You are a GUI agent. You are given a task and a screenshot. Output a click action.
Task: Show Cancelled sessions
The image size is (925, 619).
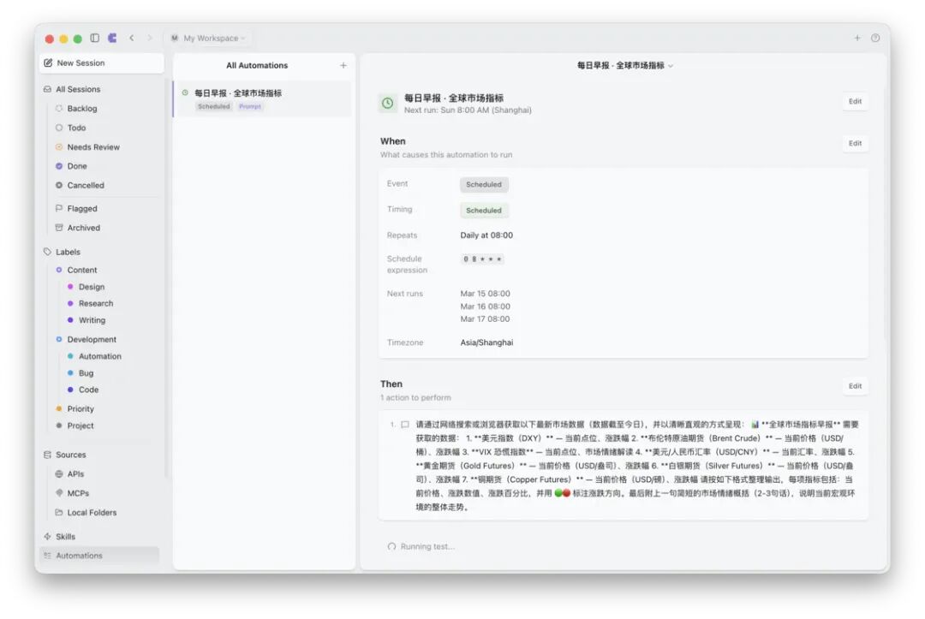(86, 185)
